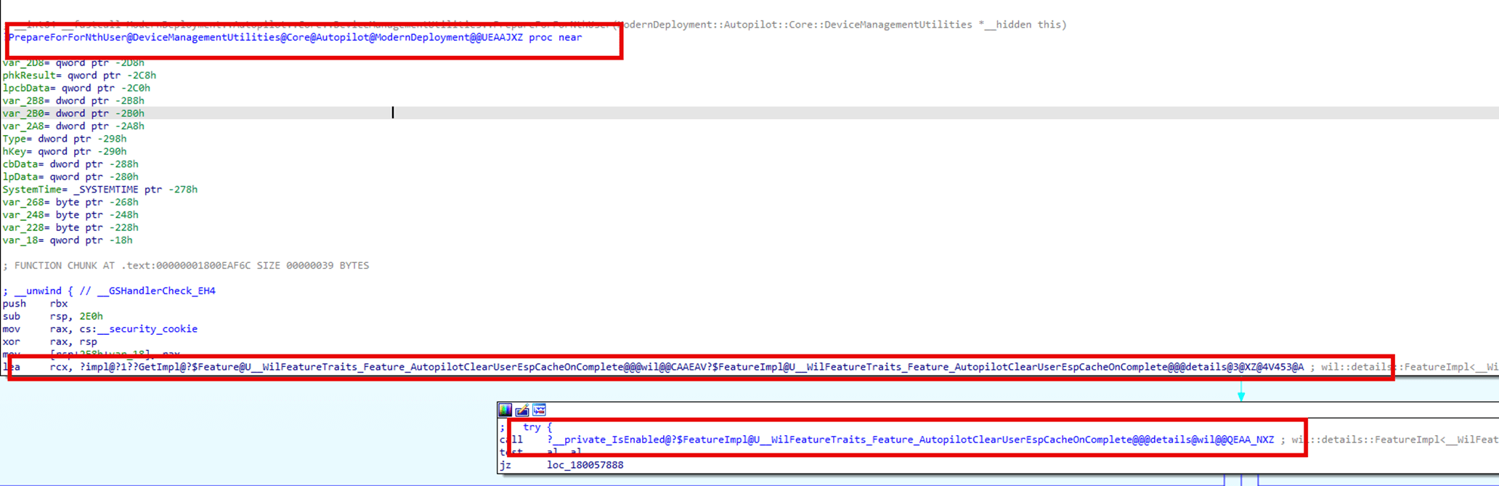Click the cyan flow arrow into the lower block
This screenshot has height=486, width=1499.
(x=1241, y=394)
